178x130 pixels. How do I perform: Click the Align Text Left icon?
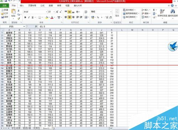coord(66,17)
